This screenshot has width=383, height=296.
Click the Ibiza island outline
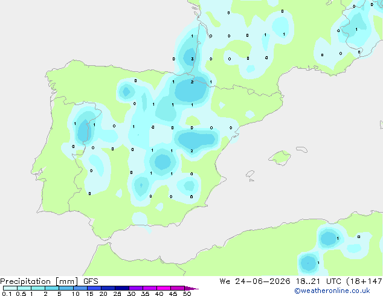(250, 174)
